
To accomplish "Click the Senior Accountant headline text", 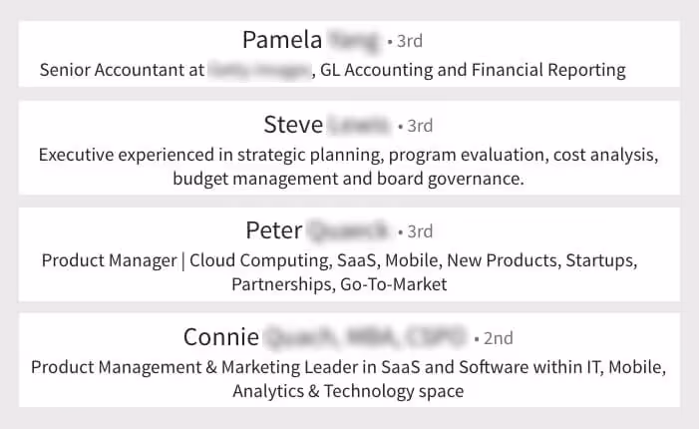I will coord(123,70).
